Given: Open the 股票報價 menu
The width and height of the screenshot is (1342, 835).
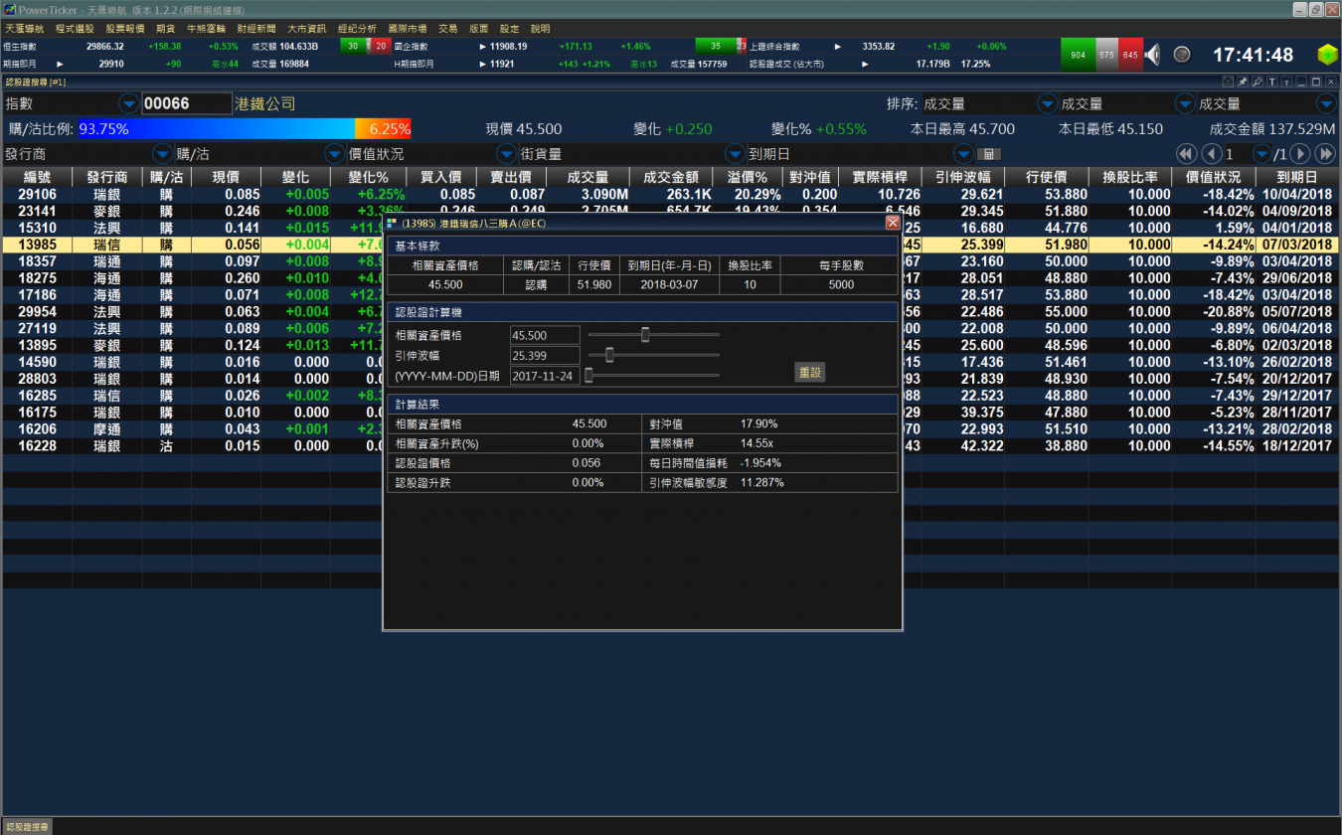Looking at the screenshot, I should (125, 29).
